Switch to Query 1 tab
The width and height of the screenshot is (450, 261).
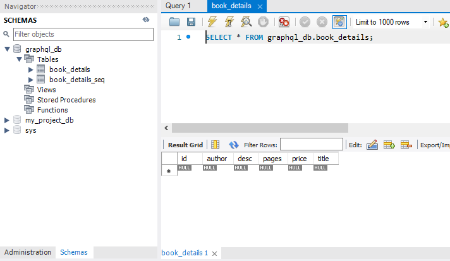click(x=178, y=6)
